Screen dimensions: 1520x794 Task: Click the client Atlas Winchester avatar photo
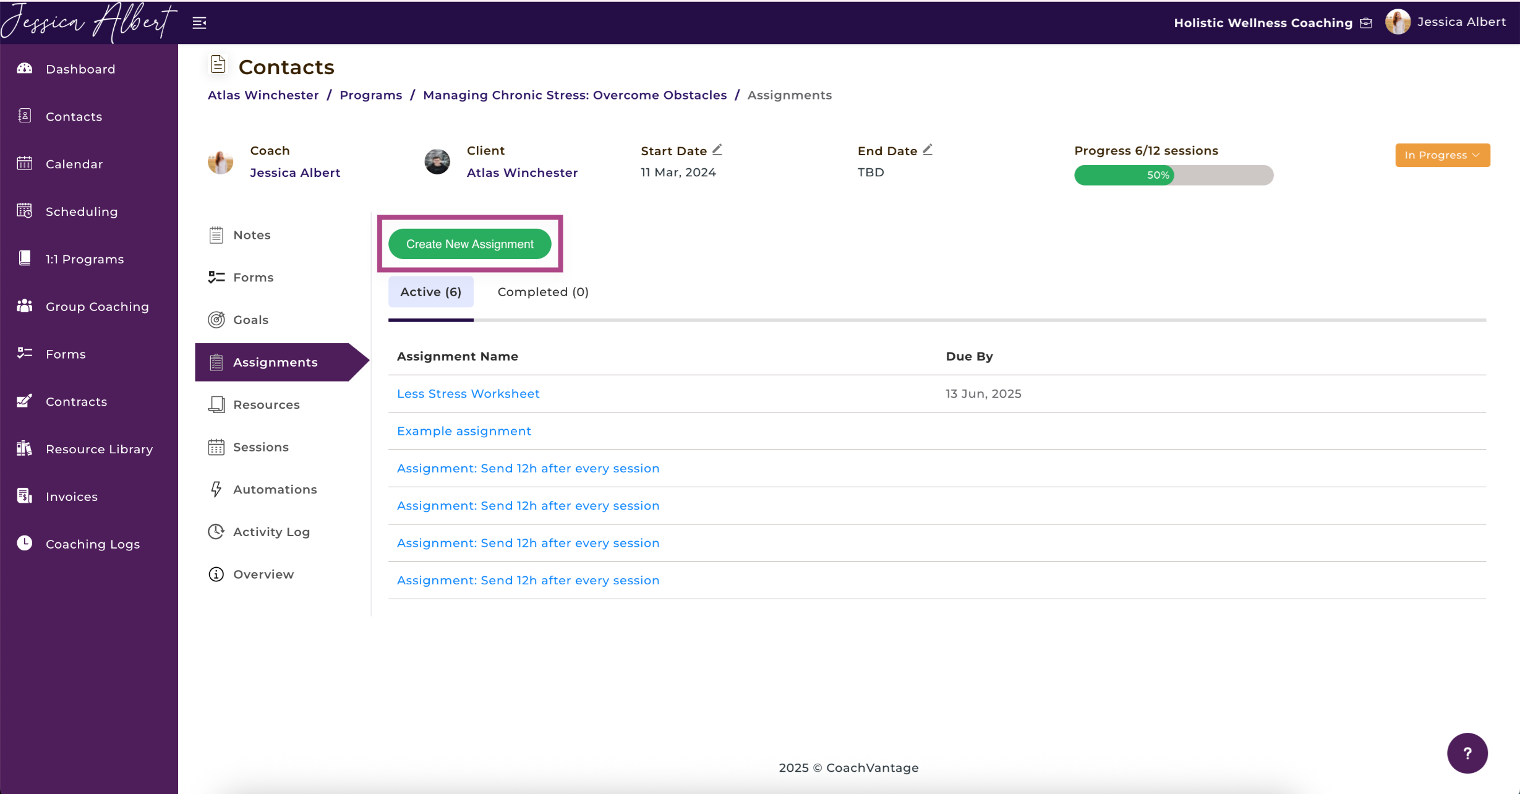[x=437, y=161]
